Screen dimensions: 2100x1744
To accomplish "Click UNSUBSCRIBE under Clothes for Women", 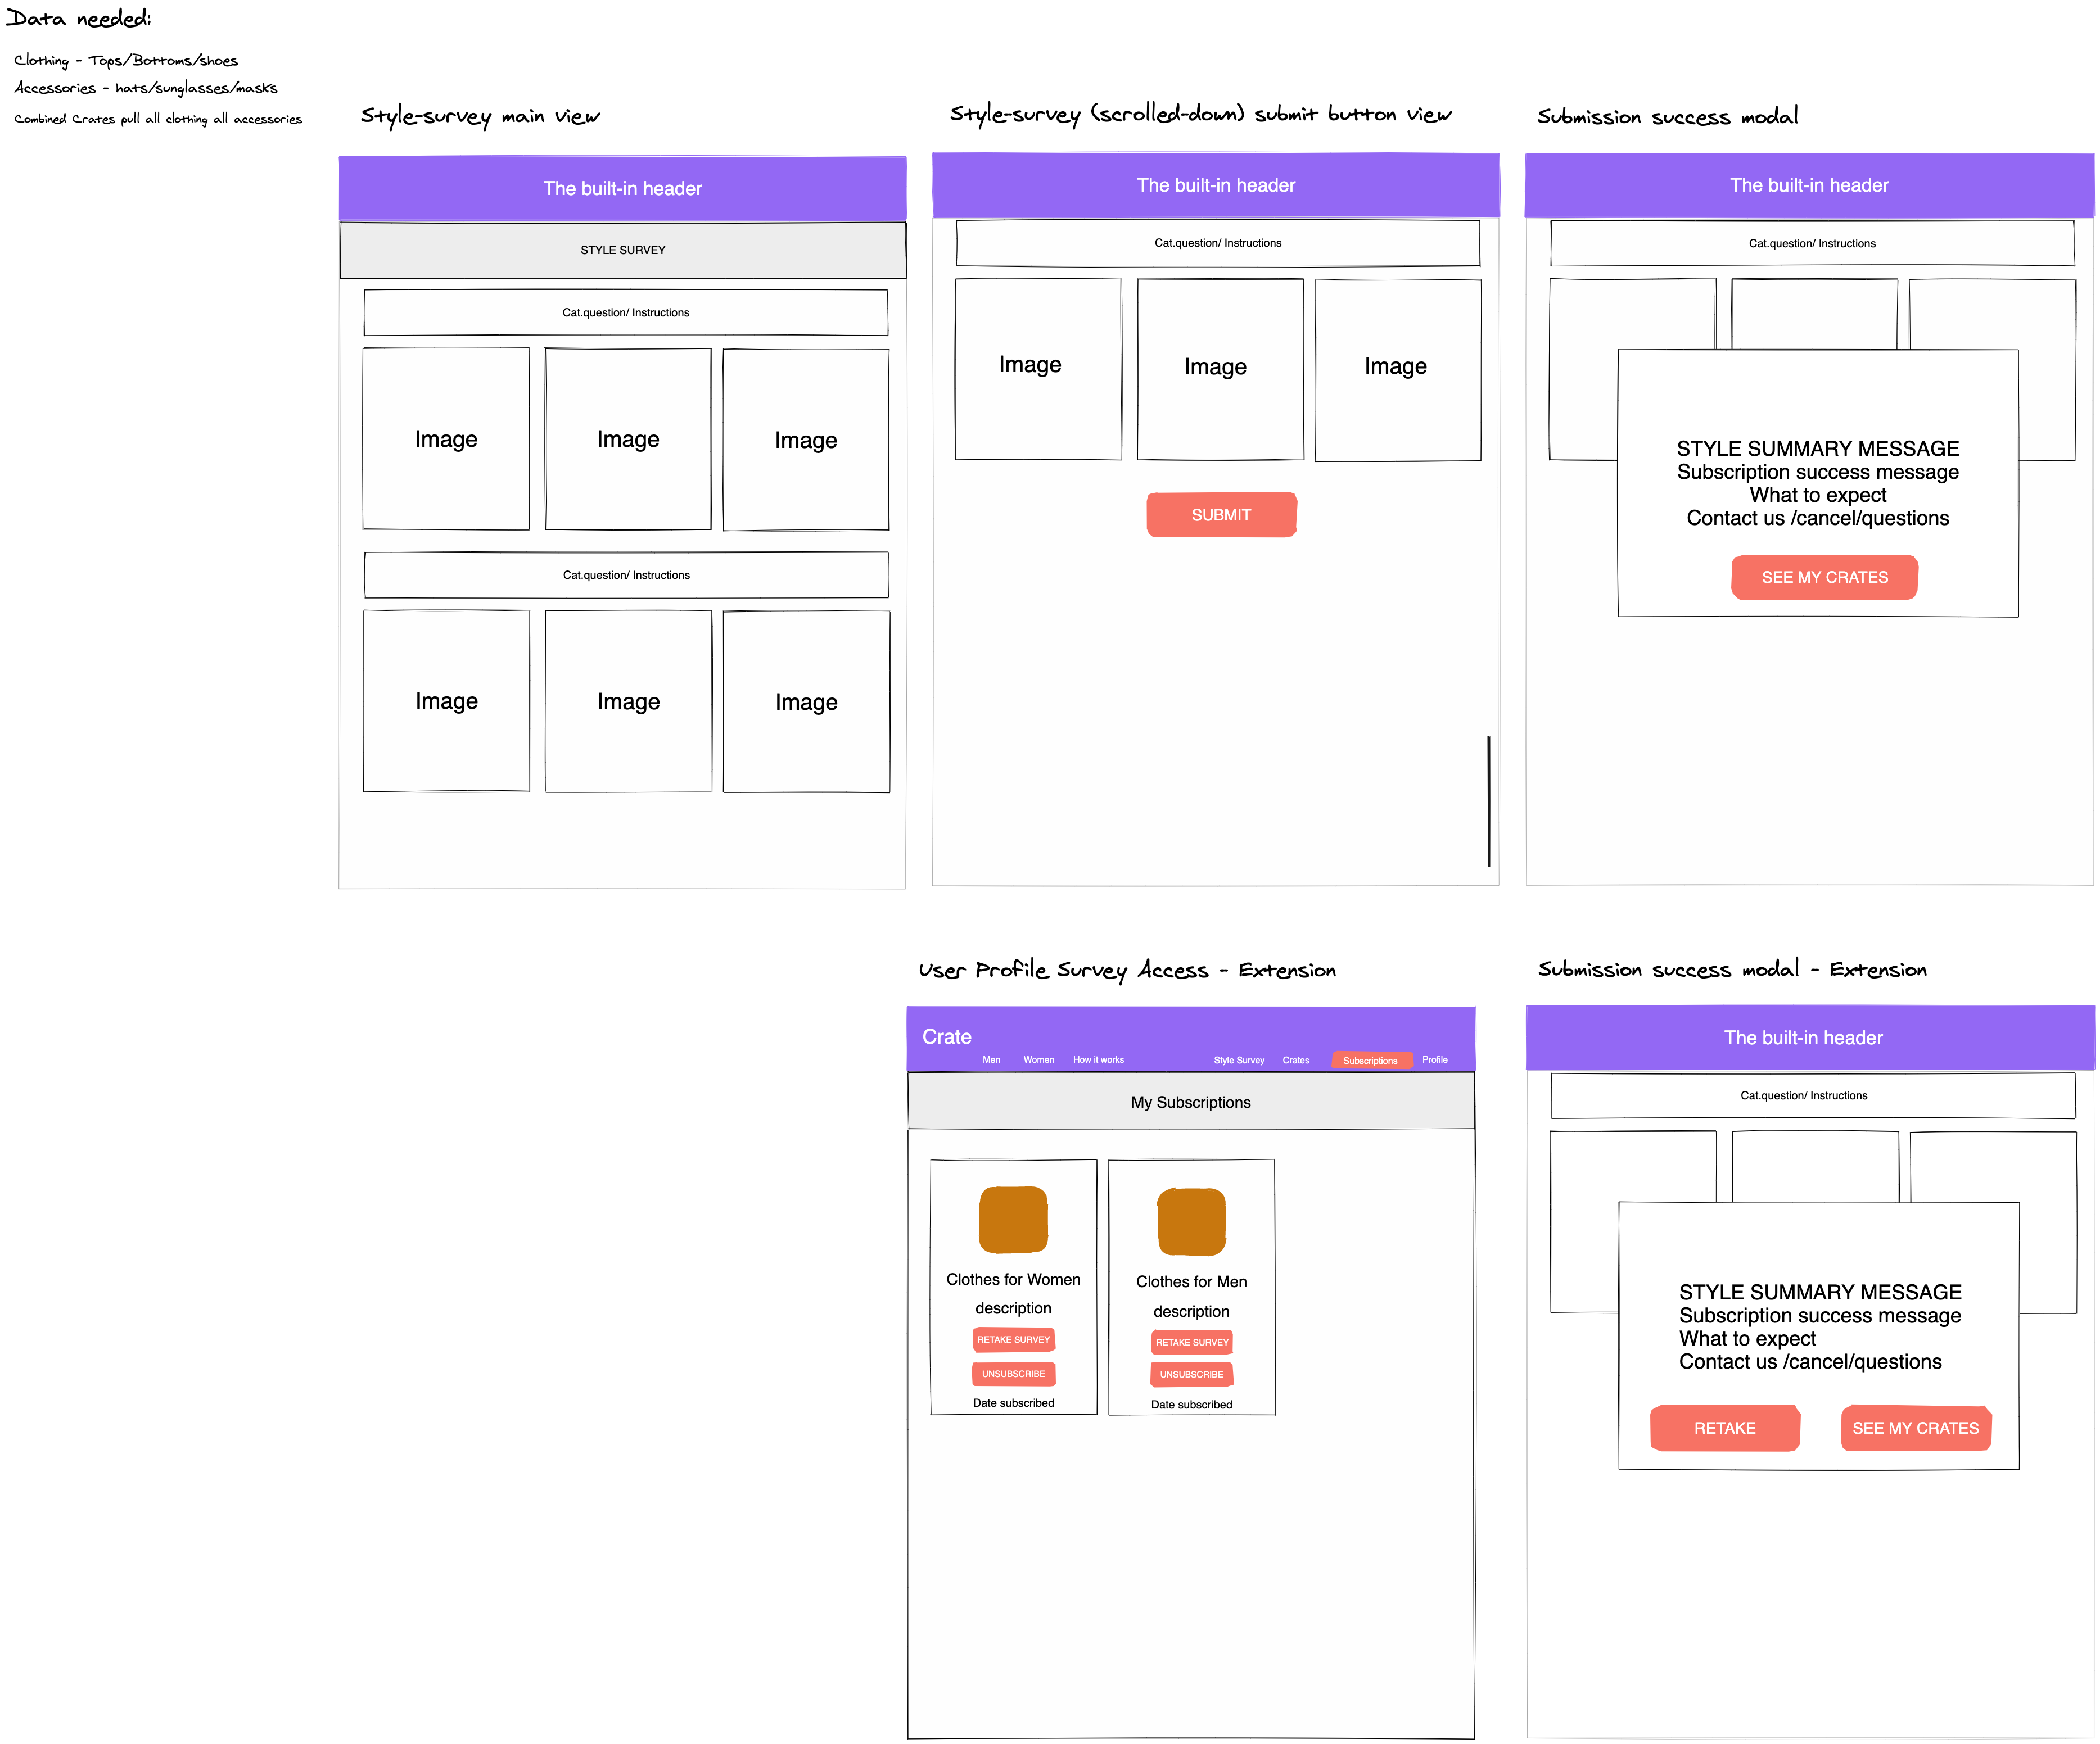I will click(x=1013, y=1373).
